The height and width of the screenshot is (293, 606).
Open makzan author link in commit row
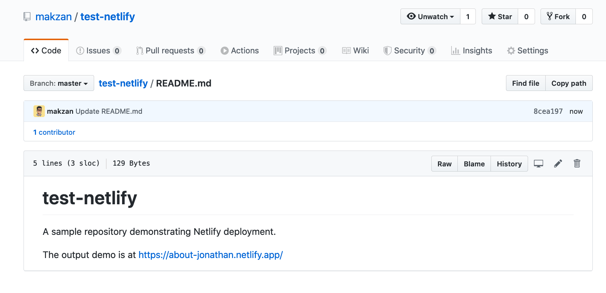coord(60,111)
